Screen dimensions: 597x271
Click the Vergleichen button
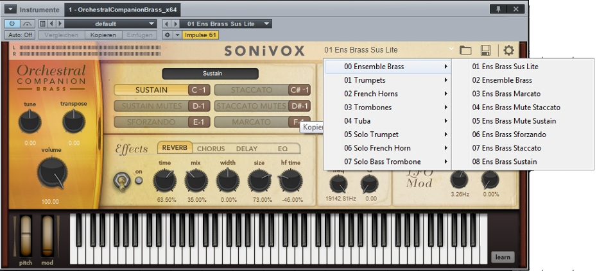pos(61,35)
